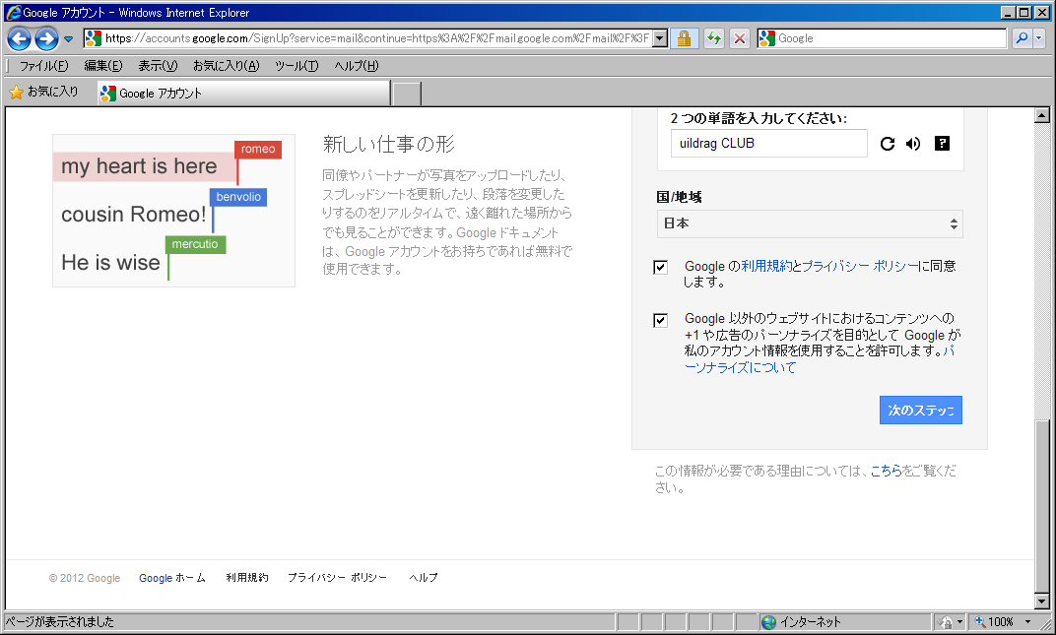Open the 編集(E) menu
Image resolution: width=1056 pixels, height=635 pixels.
click(103, 65)
